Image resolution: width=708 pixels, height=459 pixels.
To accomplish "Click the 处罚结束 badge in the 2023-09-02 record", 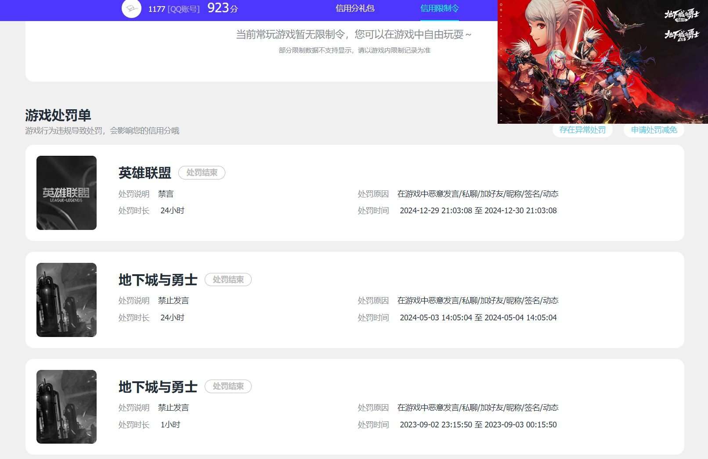I will (x=228, y=386).
